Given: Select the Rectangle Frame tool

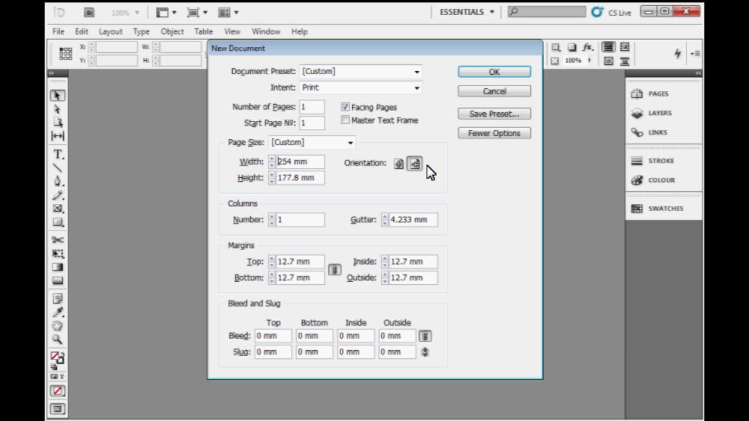Looking at the screenshot, I should pyautogui.click(x=57, y=209).
